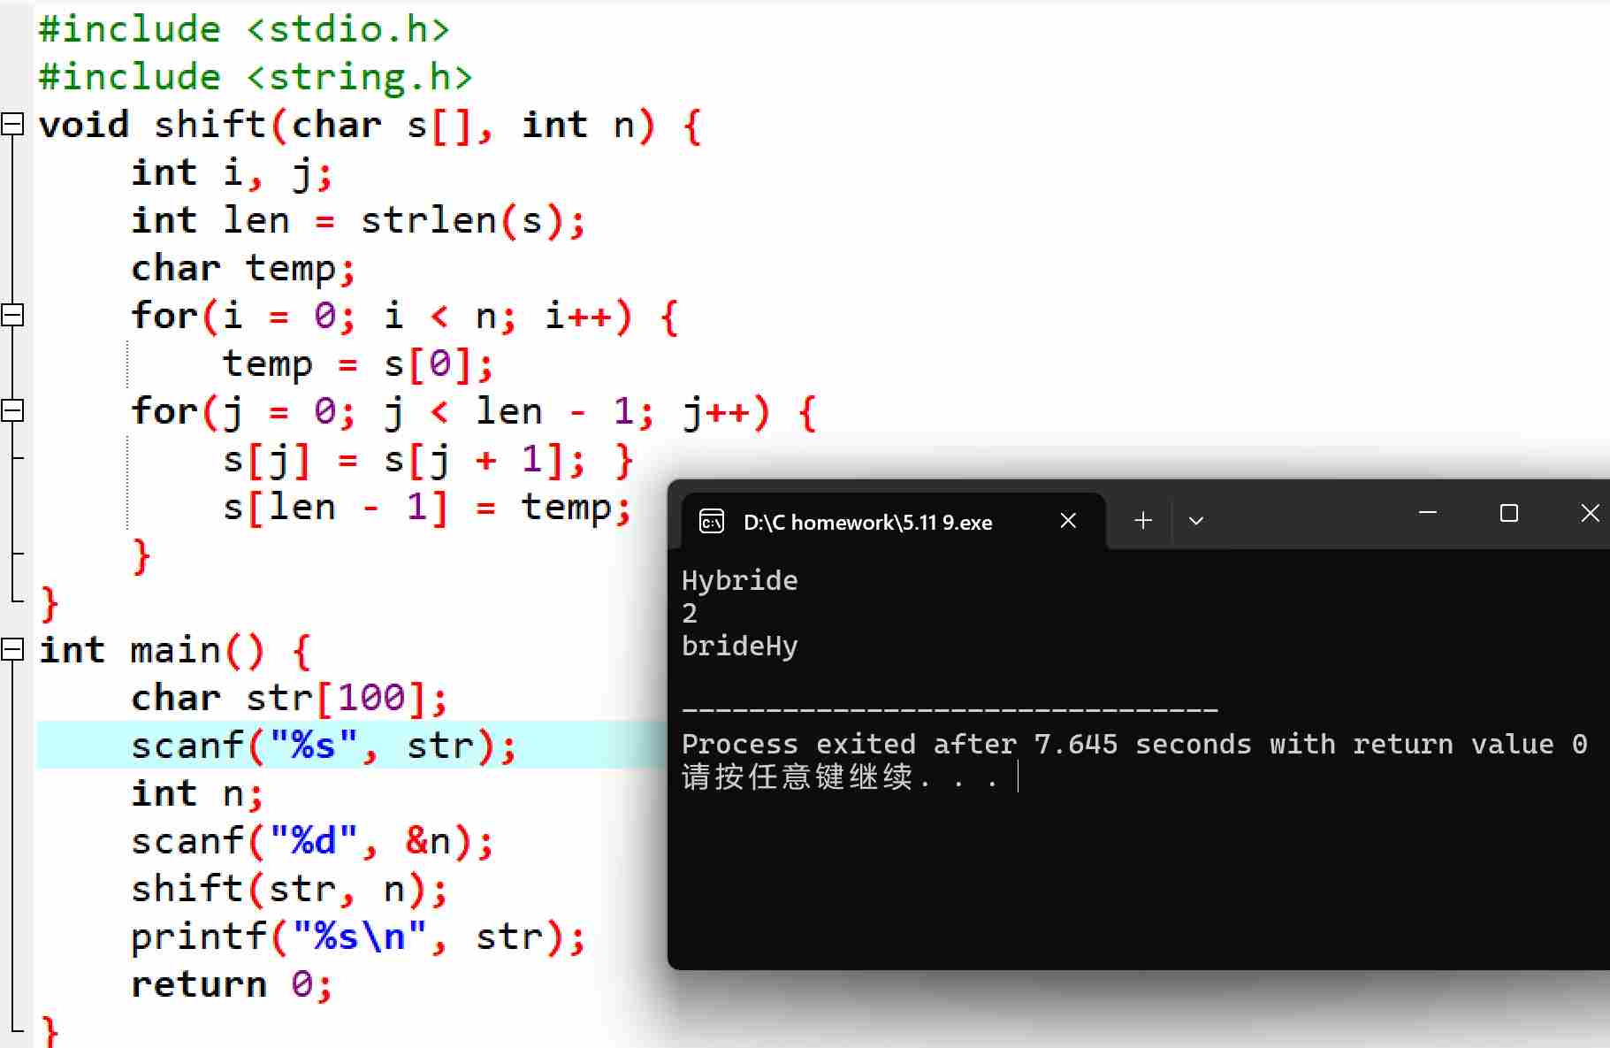Click the 'shift(str, n);' call line
The height and width of the screenshot is (1048, 1610).
click(290, 889)
